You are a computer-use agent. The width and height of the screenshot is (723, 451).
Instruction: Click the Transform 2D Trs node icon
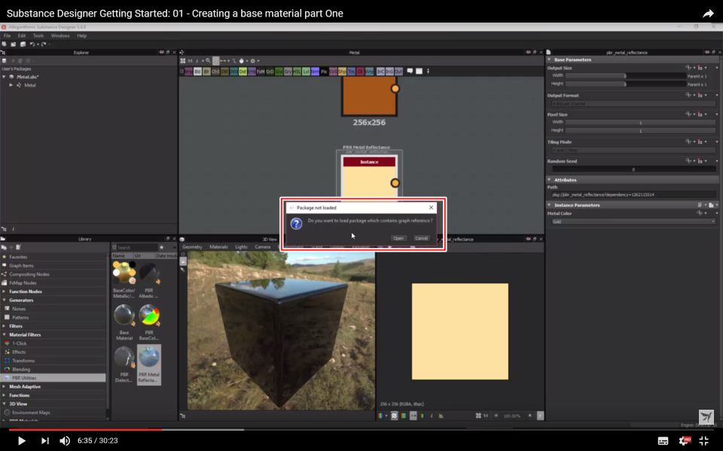[352, 72]
